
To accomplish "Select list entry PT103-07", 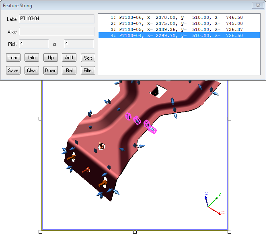I will point(176,23).
